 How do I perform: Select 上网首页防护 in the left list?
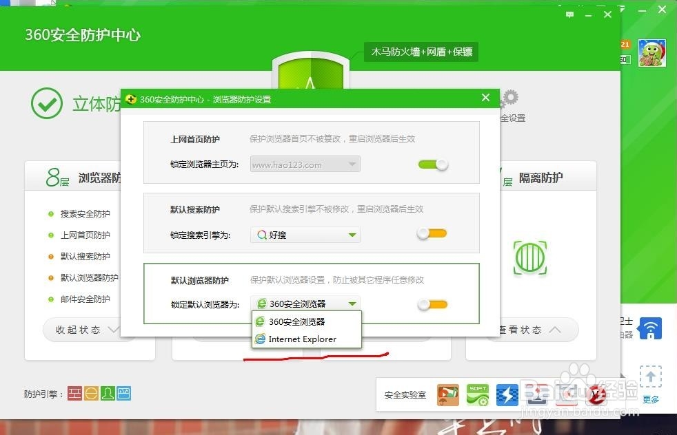click(x=85, y=235)
